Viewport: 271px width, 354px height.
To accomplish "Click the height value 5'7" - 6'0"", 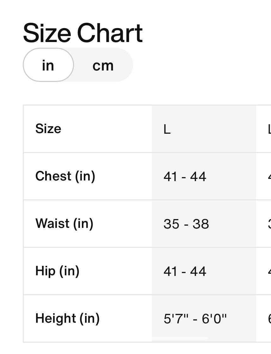I will coord(195,319).
